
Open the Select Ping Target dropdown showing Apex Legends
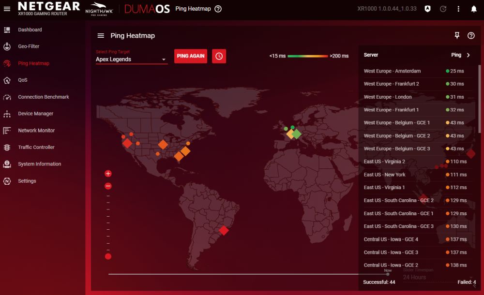[x=132, y=59]
